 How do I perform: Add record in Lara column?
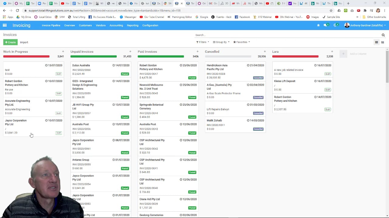332,51
